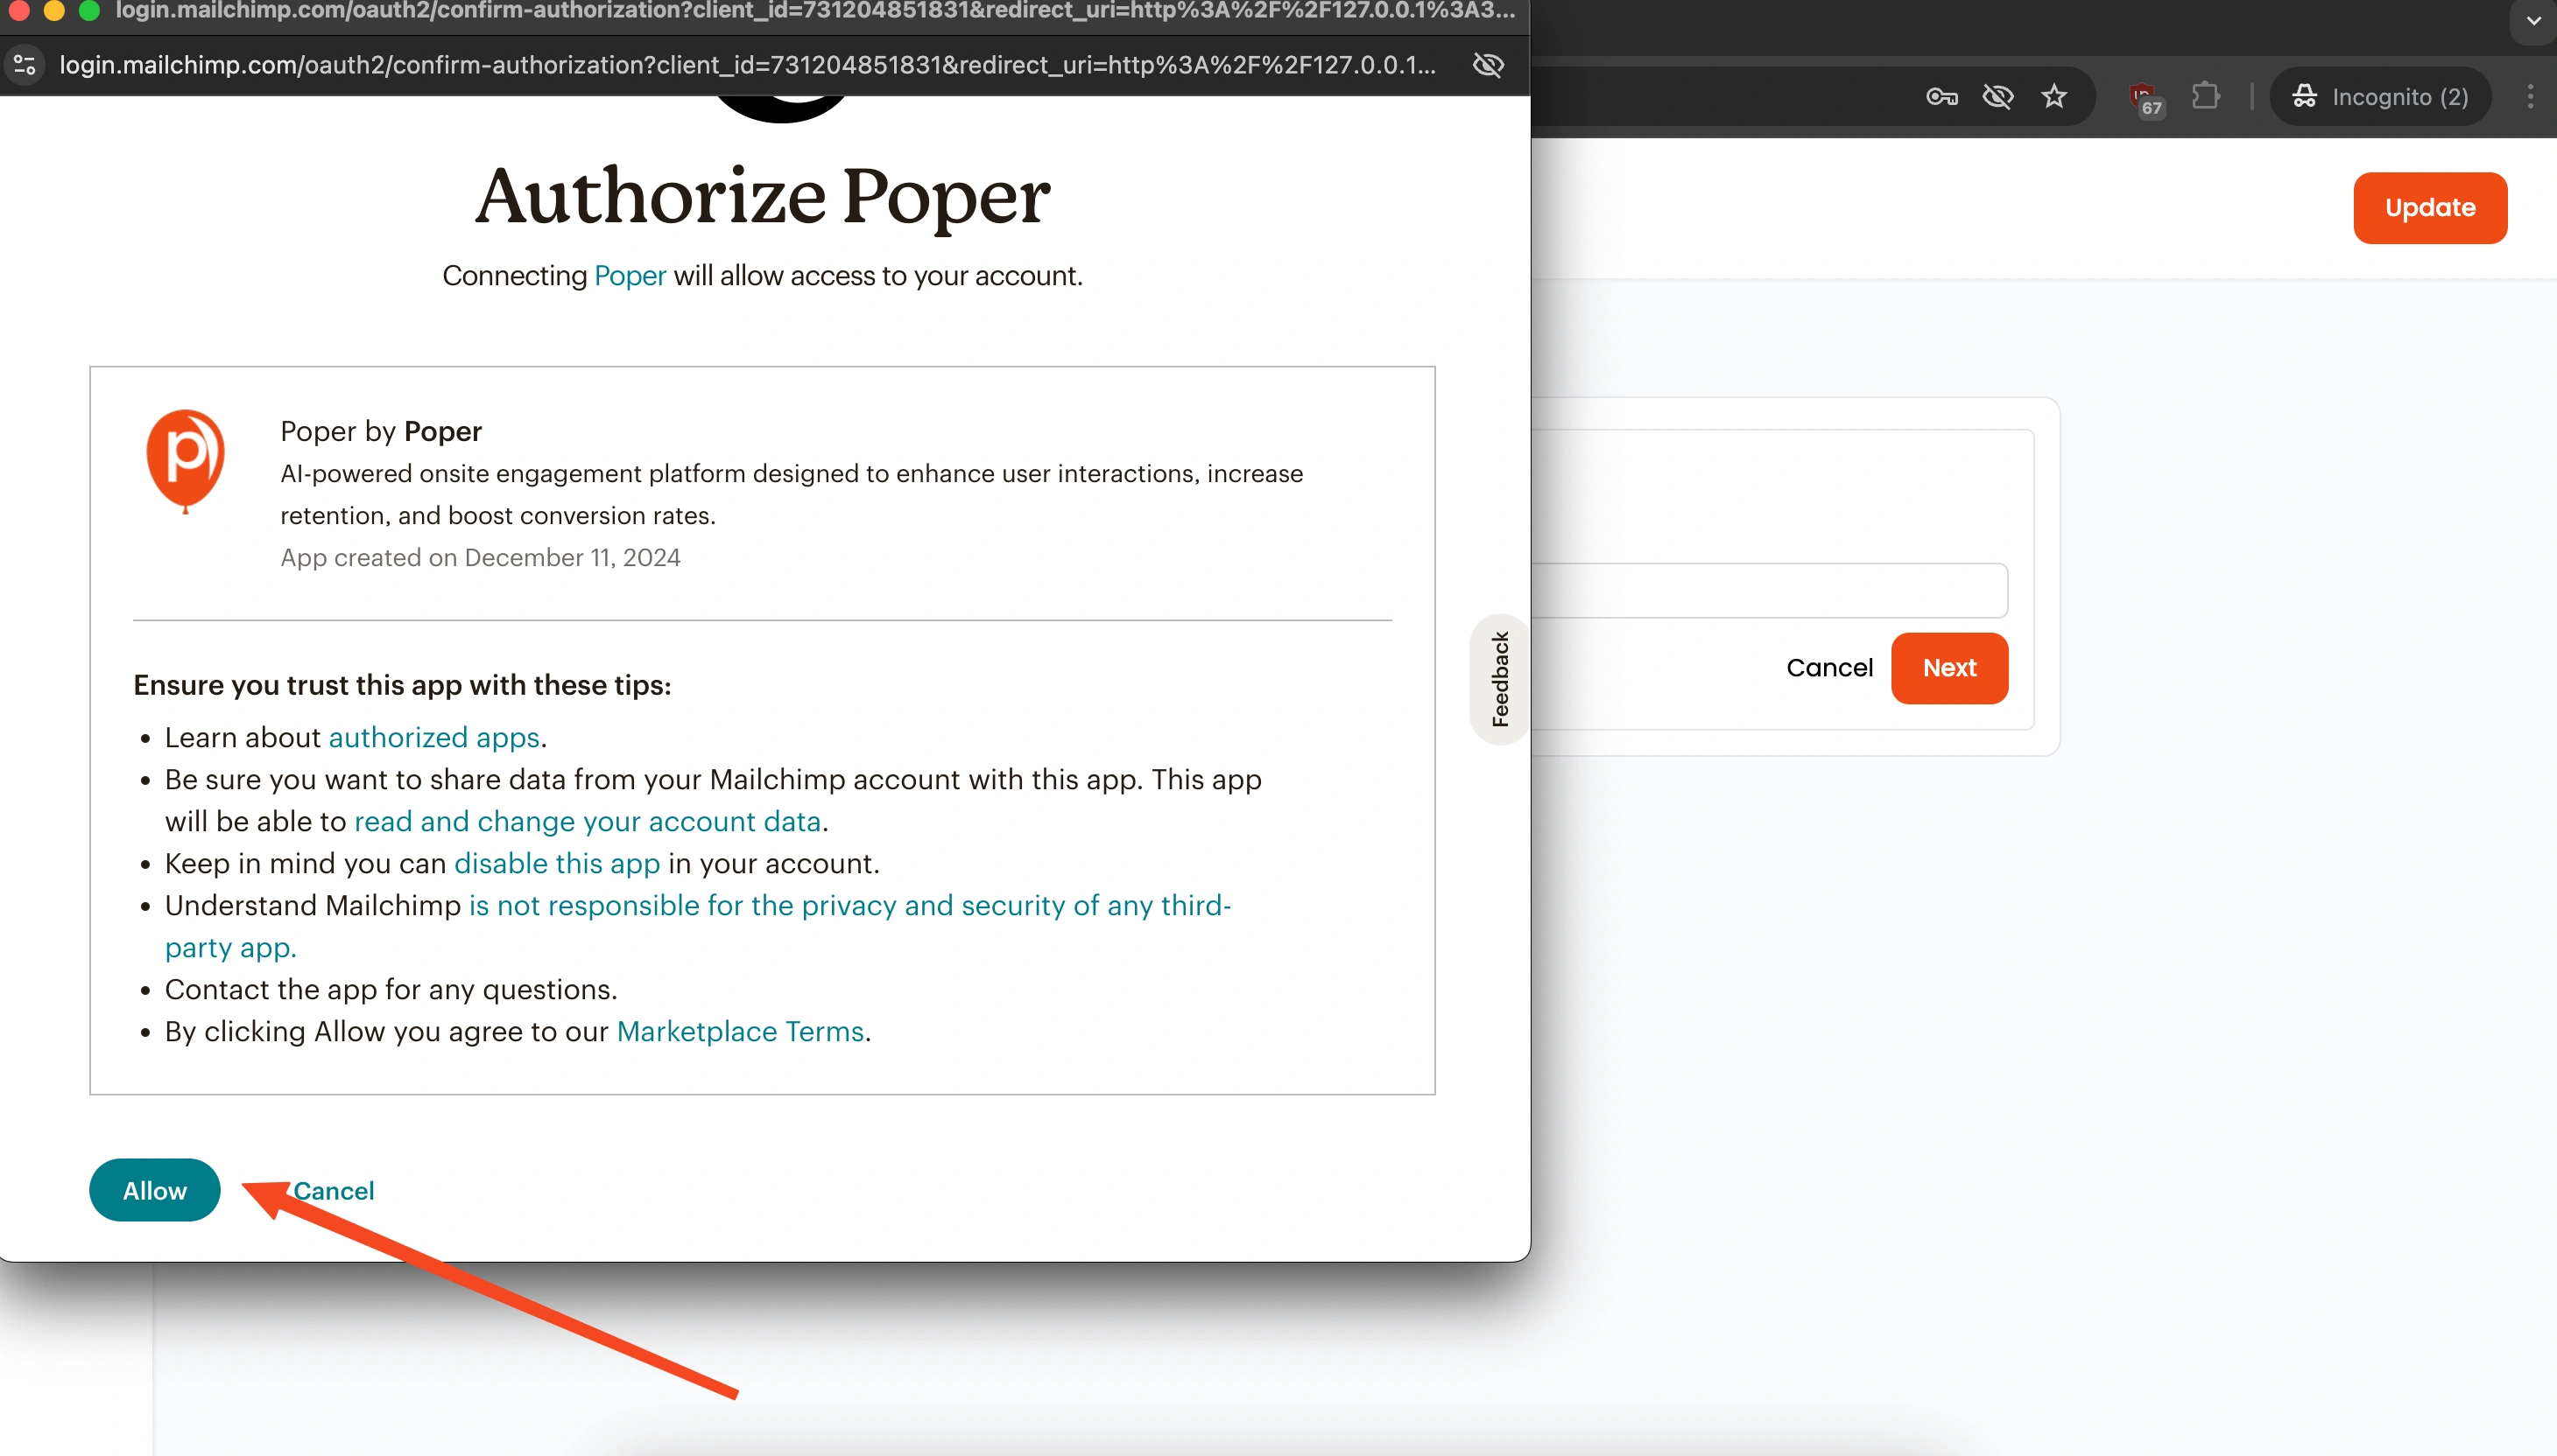Click the tracking protection eye icon in toolbar
The height and width of the screenshot is (1456, 2557).
pos(1997,97)
